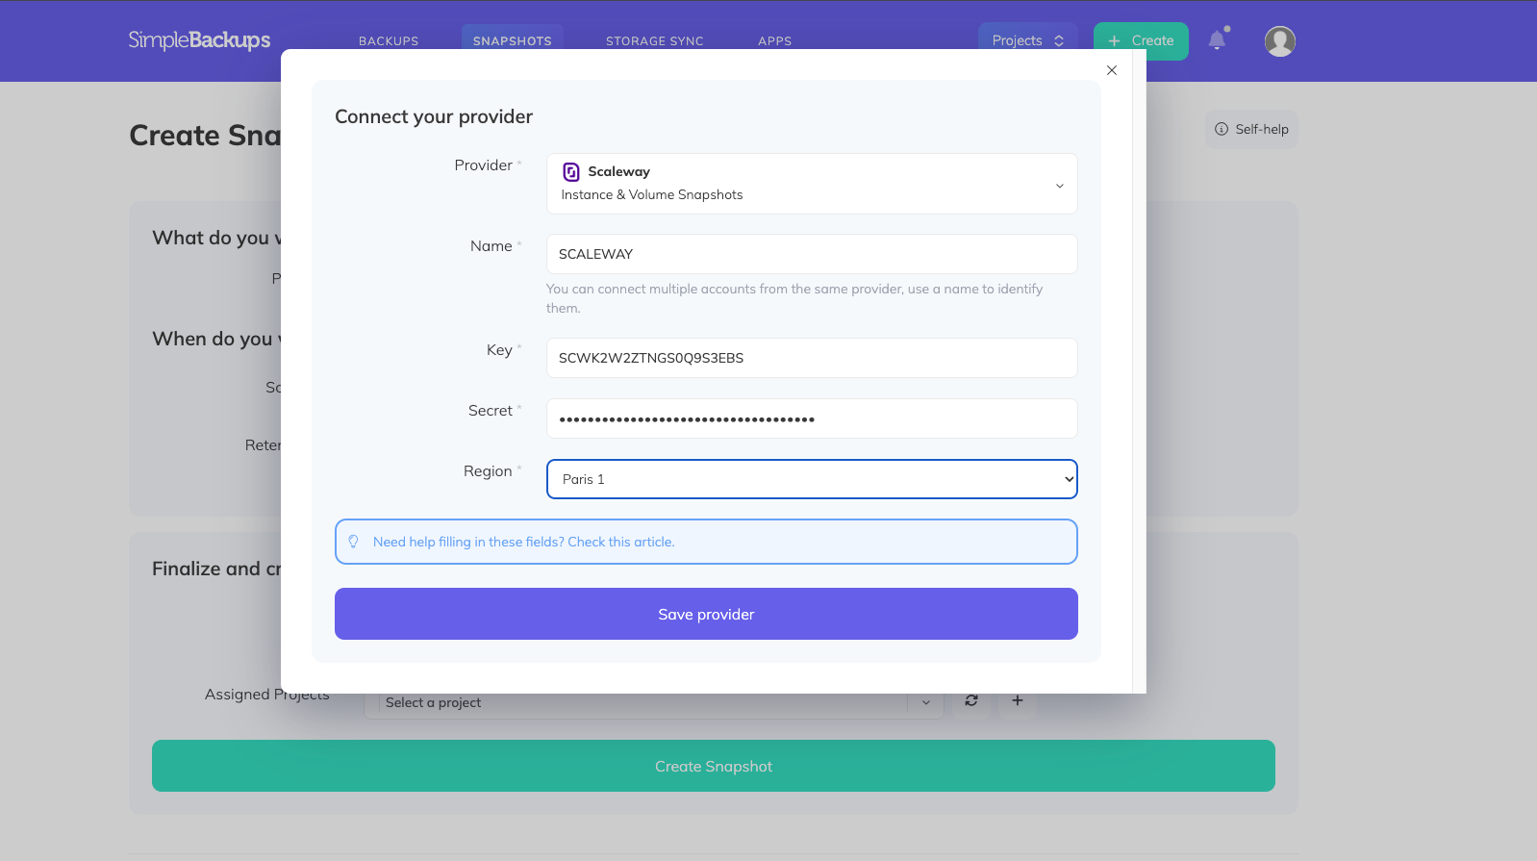Click the Create button in header
This screenshot has height=861, width=1537.
coord(1141,40)
